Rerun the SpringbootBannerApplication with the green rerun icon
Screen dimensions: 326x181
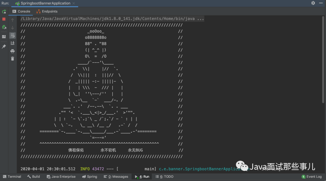(x=4, y=12)
